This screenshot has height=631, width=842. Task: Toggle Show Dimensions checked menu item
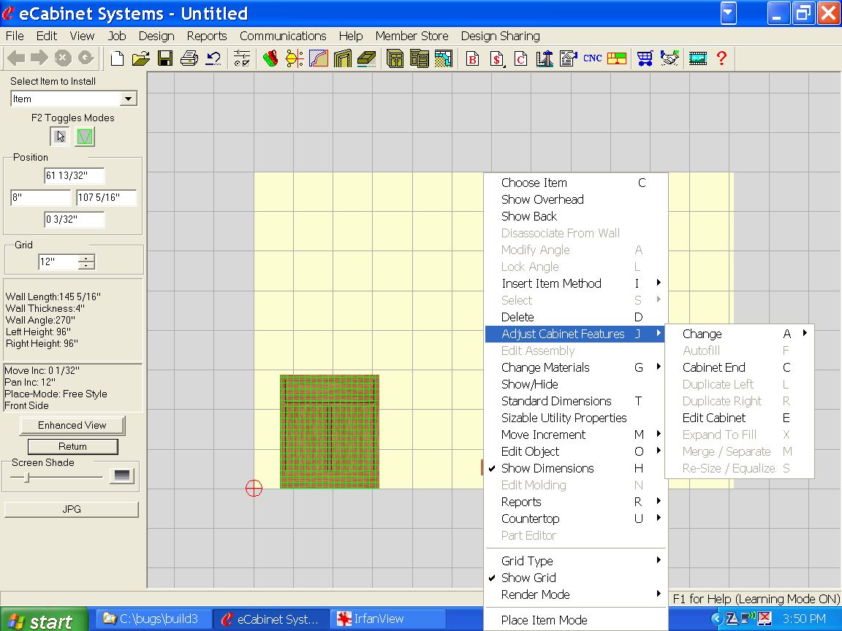[576, 468]
